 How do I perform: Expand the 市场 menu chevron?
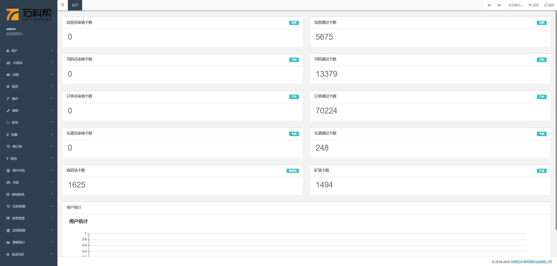pos(52,182)
